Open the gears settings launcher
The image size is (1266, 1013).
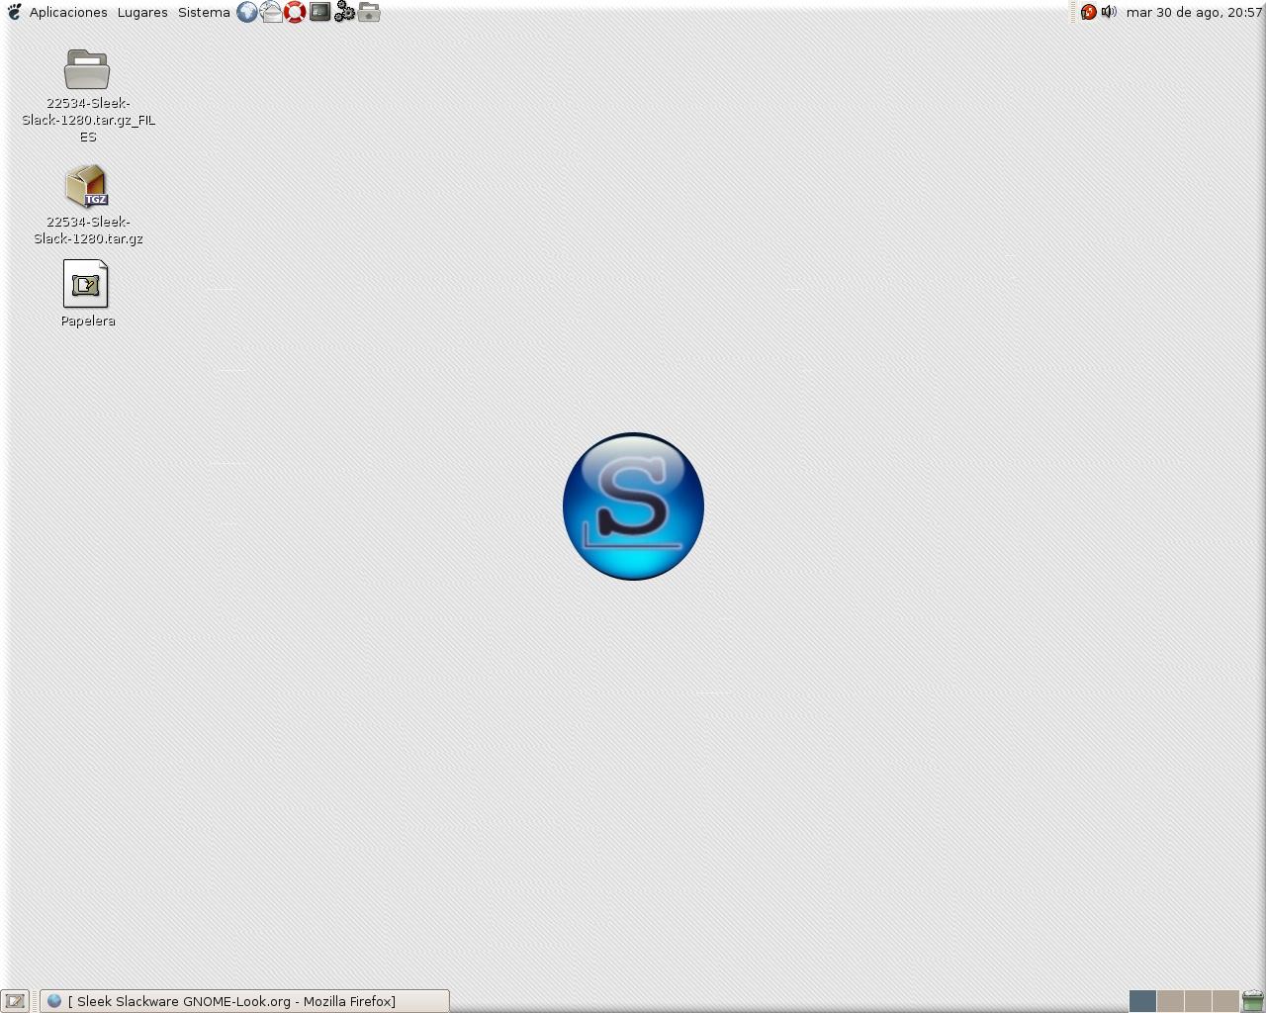click(x=344, y=12)
